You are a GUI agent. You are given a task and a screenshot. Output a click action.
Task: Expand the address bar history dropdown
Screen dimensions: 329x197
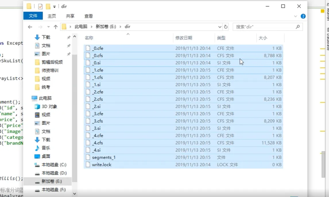pyautogui.click(x=220, y=27)
